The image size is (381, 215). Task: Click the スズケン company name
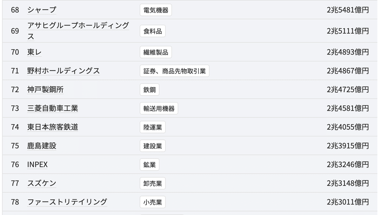[x=42, y=183]
